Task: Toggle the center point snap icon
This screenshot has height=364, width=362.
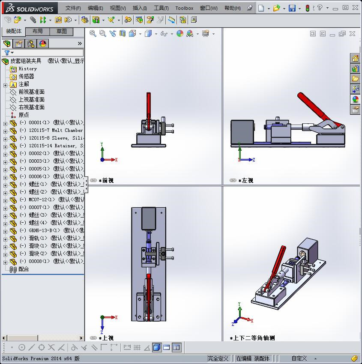Action: point(21,348)
